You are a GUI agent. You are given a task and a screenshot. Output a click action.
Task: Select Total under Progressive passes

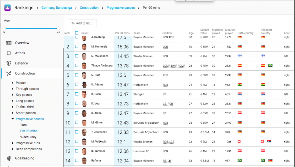[x=24, y=125]
